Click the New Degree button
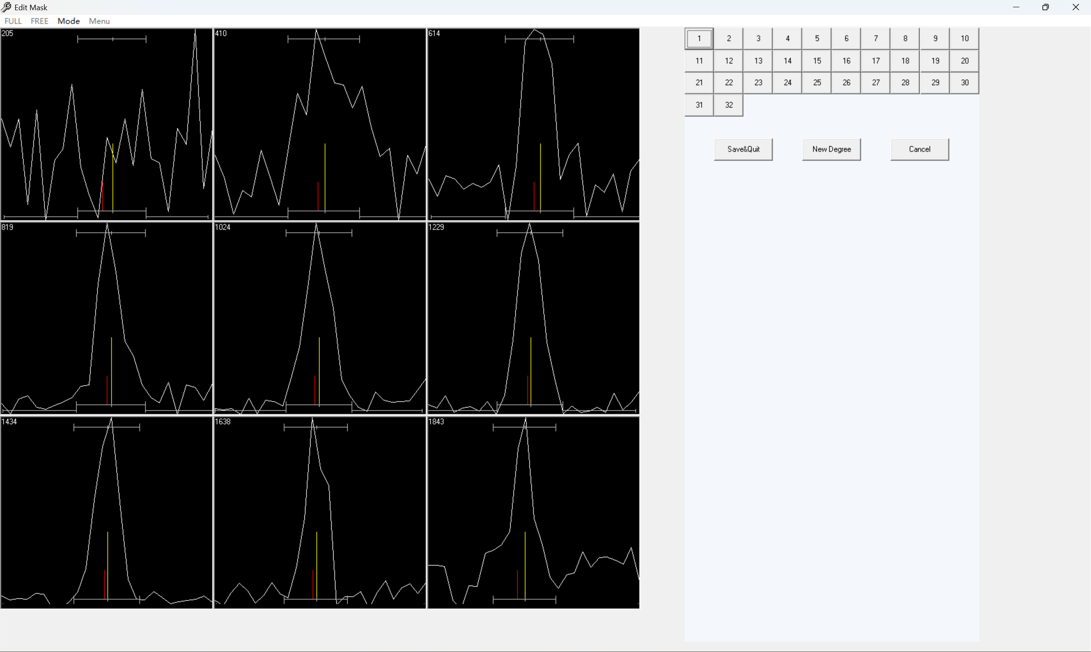Image resolution: width=1091 pixels, height=652 pixels. pyautogui.click(x=831, y=149)
